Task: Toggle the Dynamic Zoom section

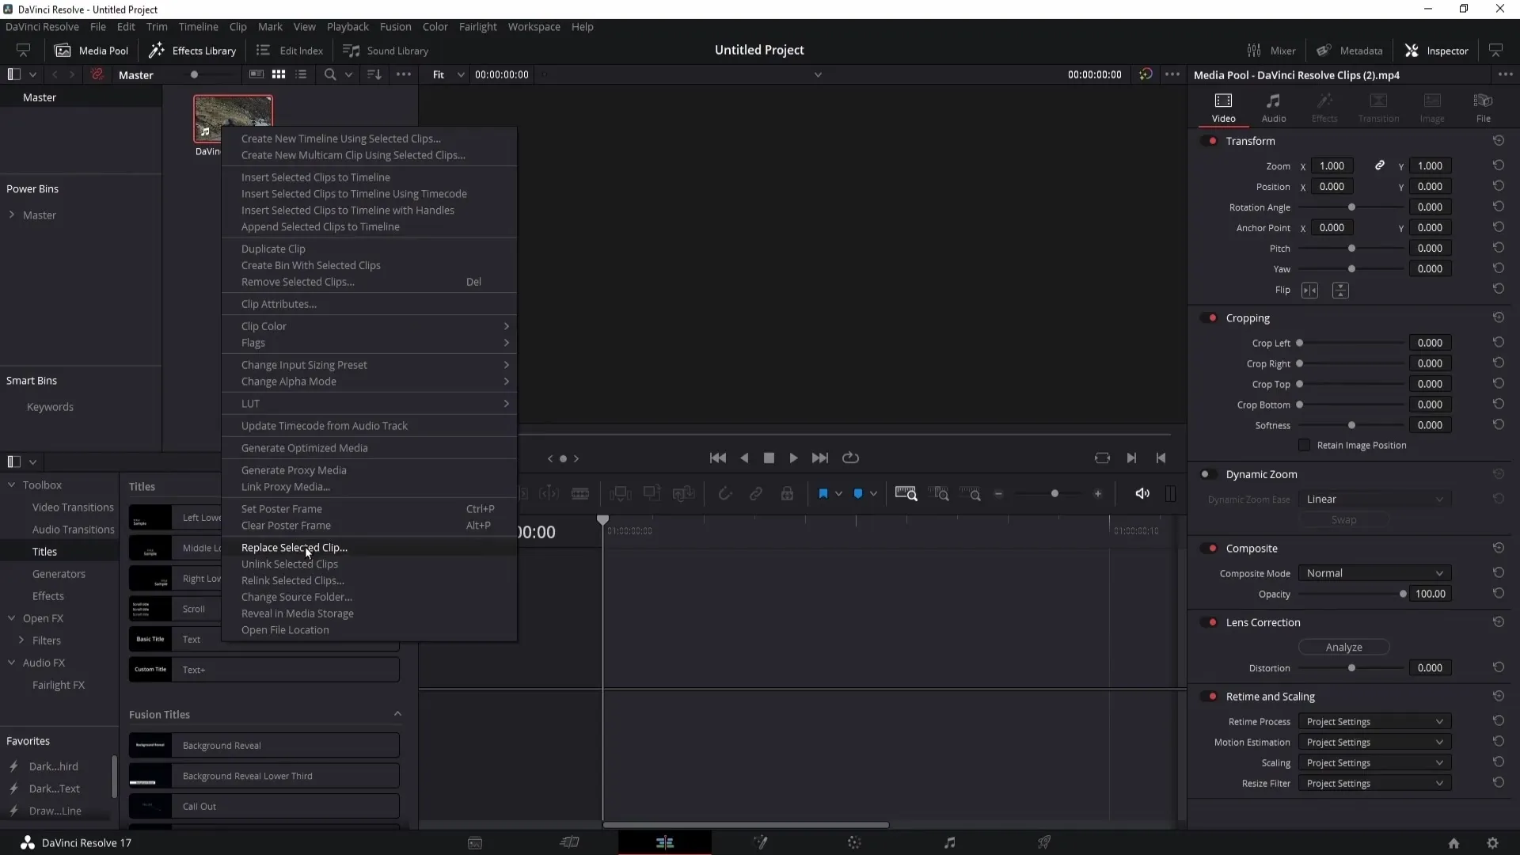Action: pos(1210,474)
